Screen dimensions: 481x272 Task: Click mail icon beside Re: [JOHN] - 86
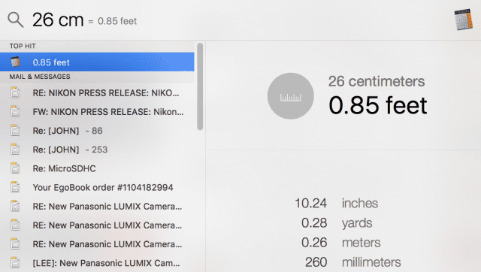[15, 131]
